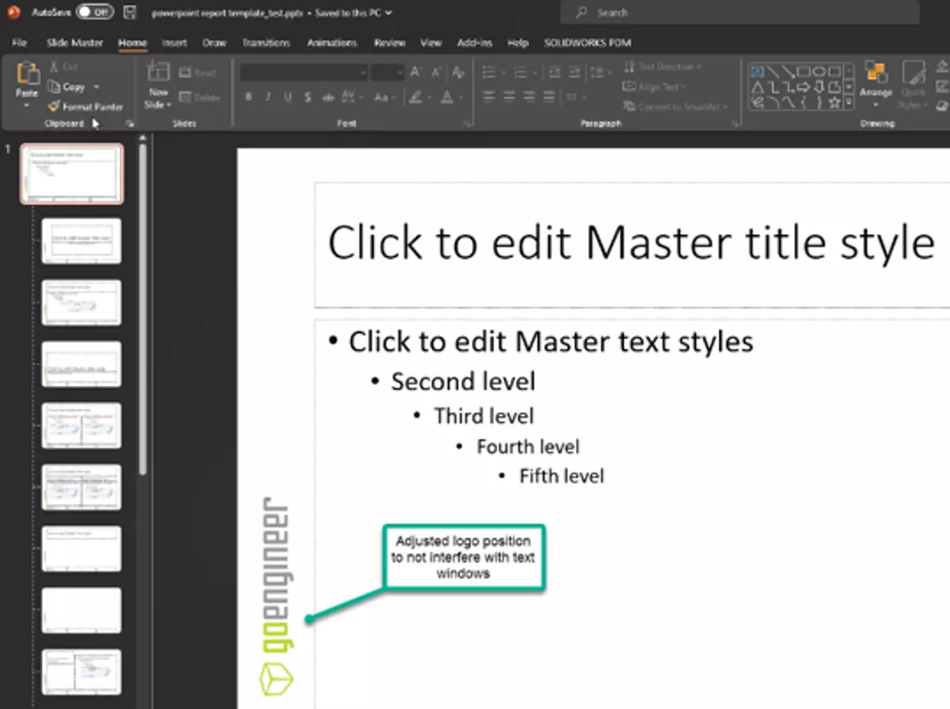Image resolution: width=950 pixels, height=709 pixels.
Task: Toggle underline formatting
Action: (287, 97)
